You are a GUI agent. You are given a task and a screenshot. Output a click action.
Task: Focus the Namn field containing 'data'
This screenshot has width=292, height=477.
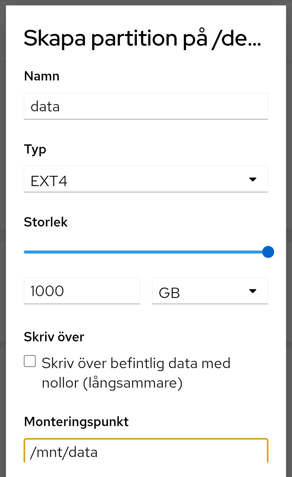tap(146, 106)
